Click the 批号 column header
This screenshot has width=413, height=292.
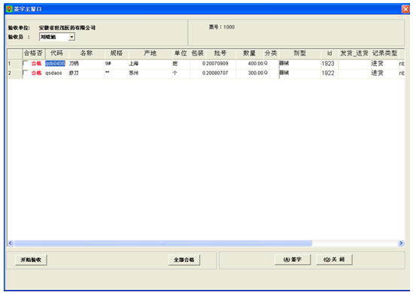[x=220, y=53]
